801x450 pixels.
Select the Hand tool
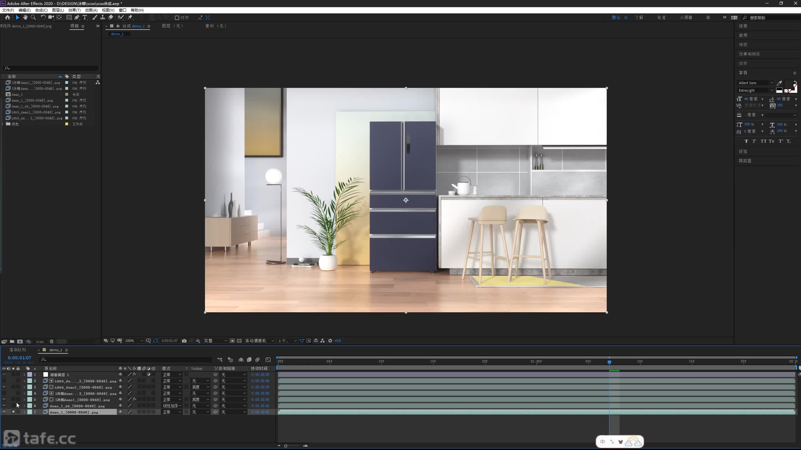(25, 17)
